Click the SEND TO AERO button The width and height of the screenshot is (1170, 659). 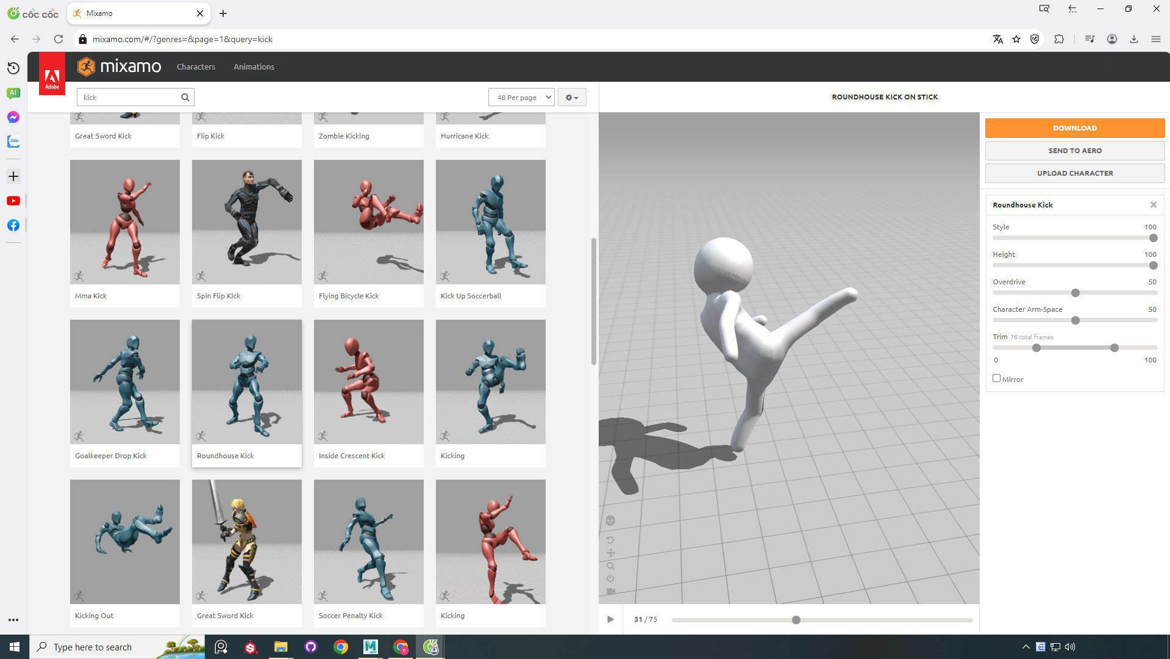[1075, 151]
